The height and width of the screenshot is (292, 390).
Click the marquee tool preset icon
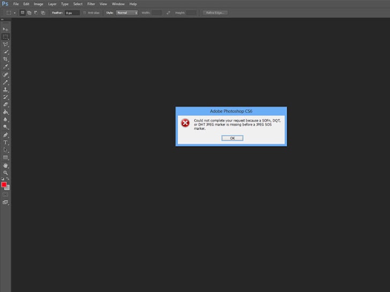click(9, 13)
